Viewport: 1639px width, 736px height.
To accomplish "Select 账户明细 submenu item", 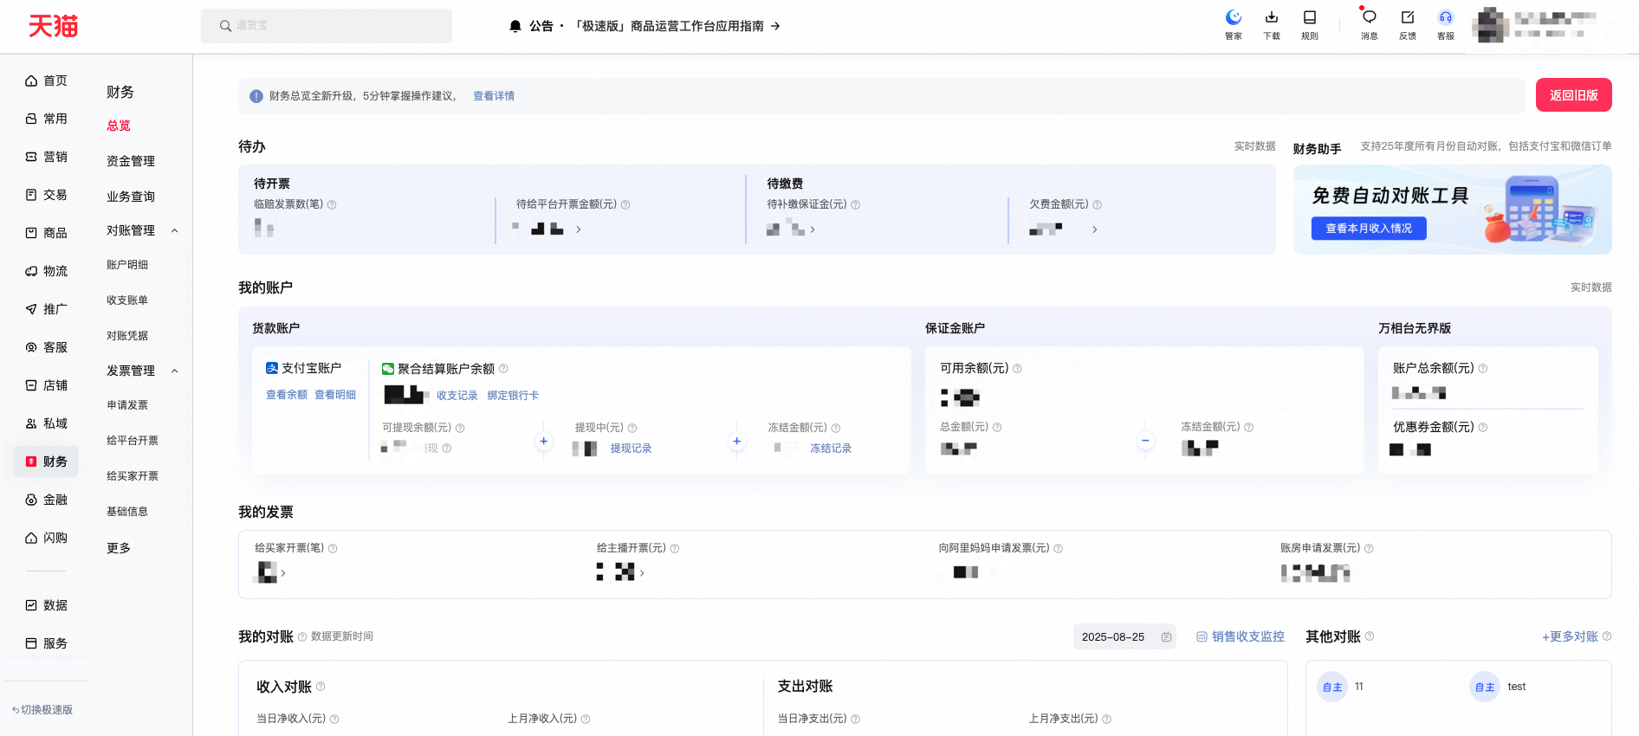I will coord(127,265).
